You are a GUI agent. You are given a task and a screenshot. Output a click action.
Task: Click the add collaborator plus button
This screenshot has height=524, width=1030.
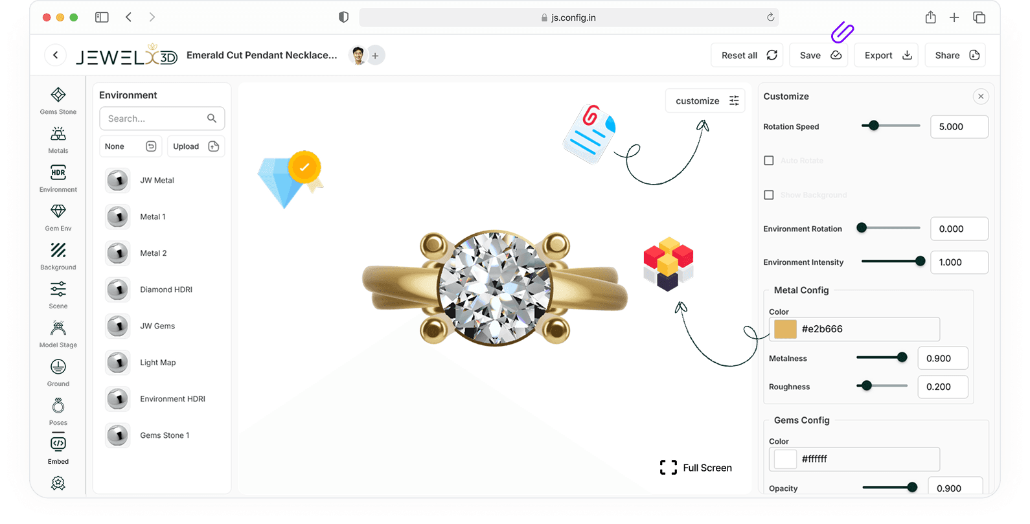tap(375, 56)
